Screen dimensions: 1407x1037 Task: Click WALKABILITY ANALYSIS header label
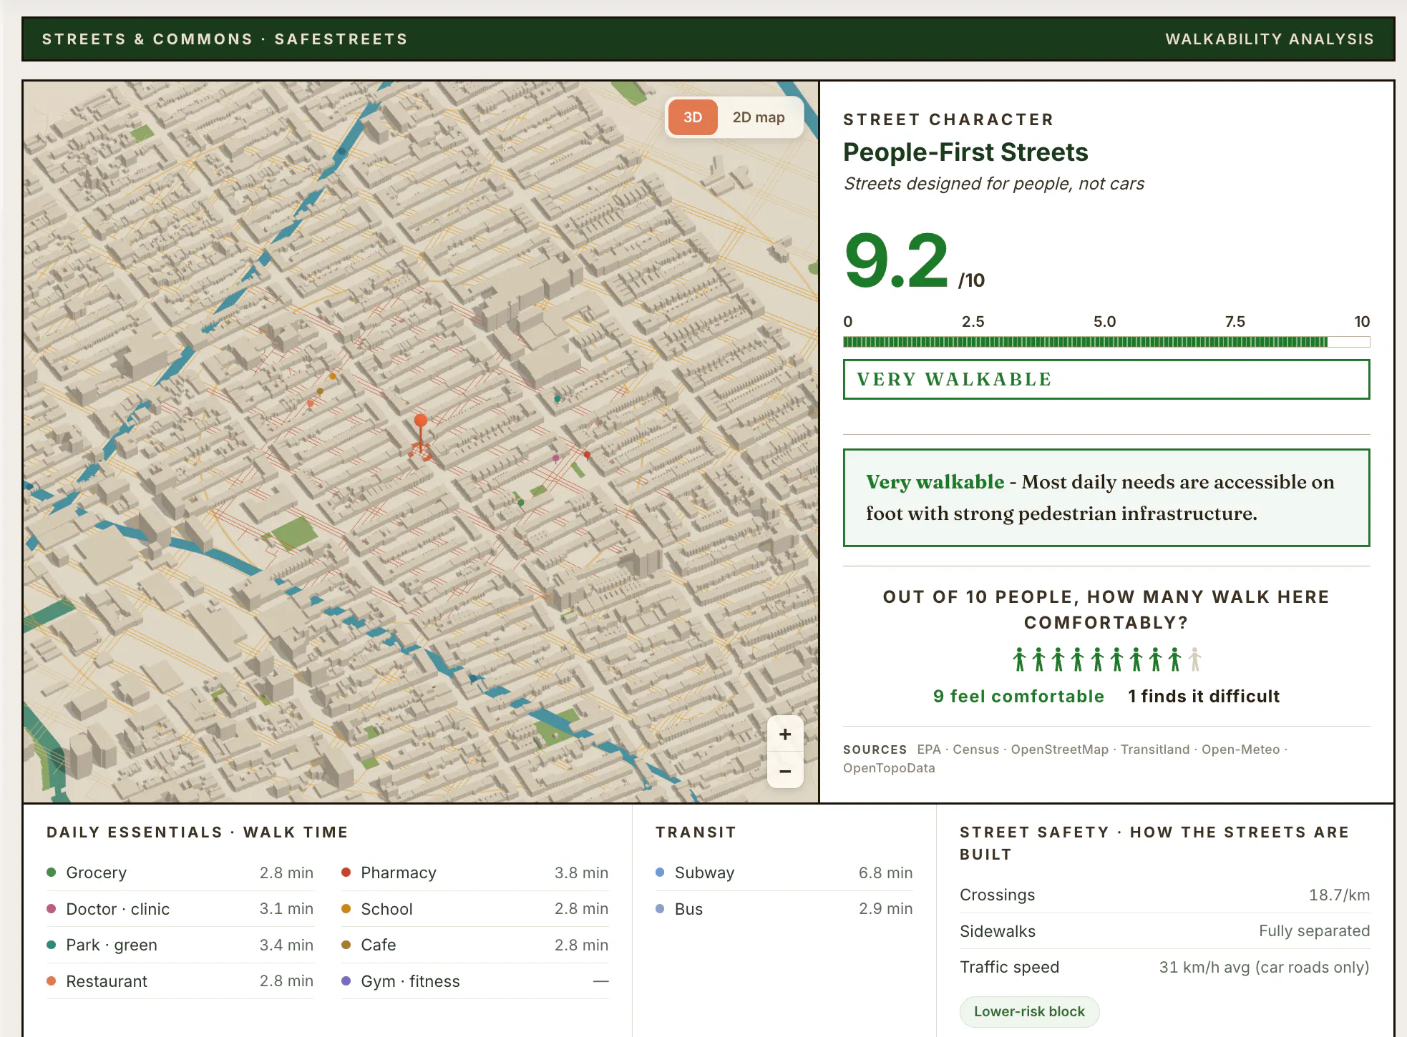[1270, 39]
